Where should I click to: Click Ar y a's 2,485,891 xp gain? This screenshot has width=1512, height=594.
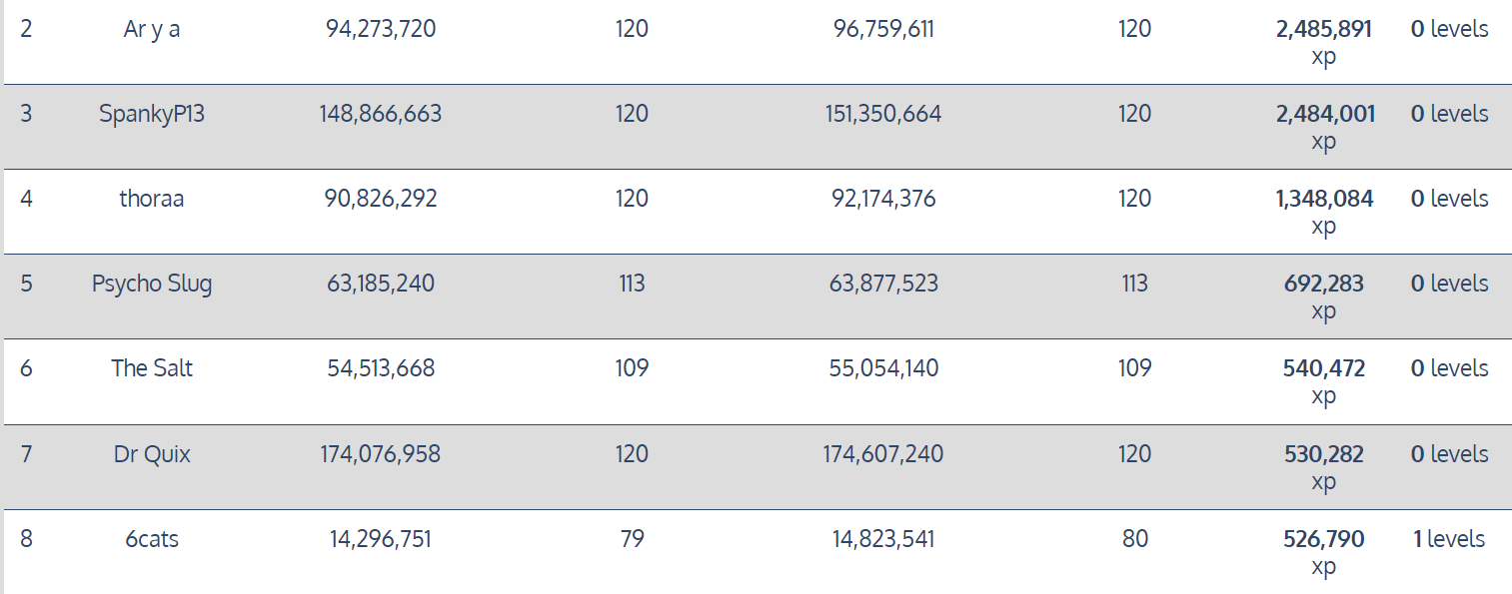tap(1323, 30)
